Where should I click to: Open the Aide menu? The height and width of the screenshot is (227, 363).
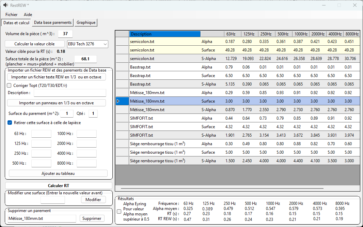coord(28,15)
